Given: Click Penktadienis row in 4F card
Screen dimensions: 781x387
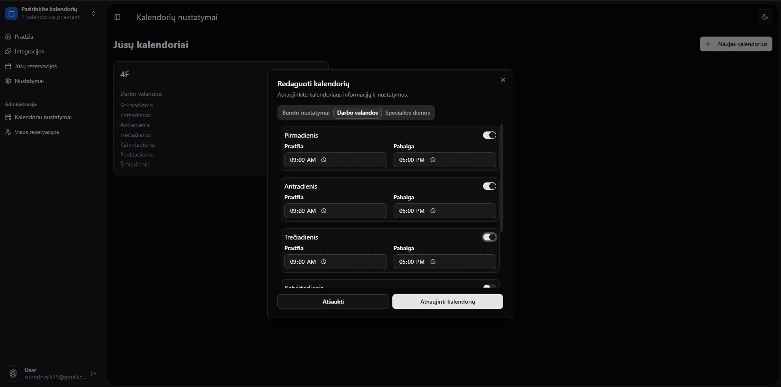Looking at the screenshot, I should 137,154.
